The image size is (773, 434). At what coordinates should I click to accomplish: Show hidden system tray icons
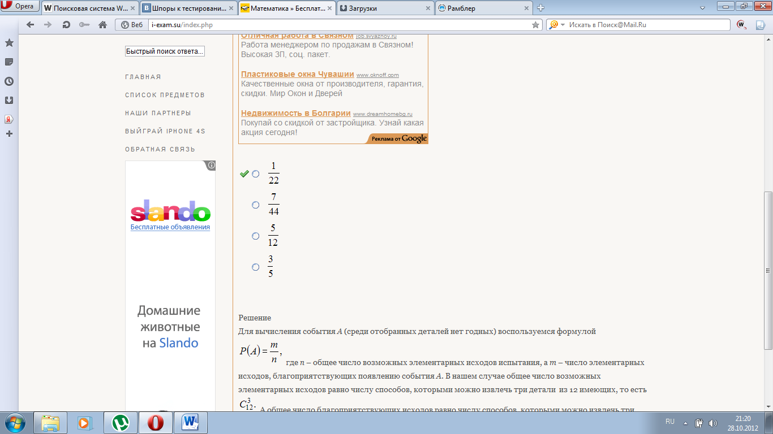[685, 422]
